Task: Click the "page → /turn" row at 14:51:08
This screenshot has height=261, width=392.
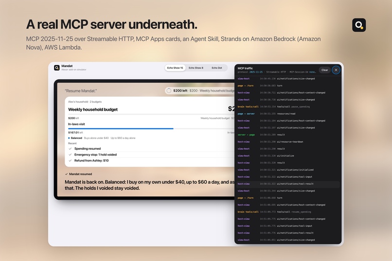Action: [288, 198]
